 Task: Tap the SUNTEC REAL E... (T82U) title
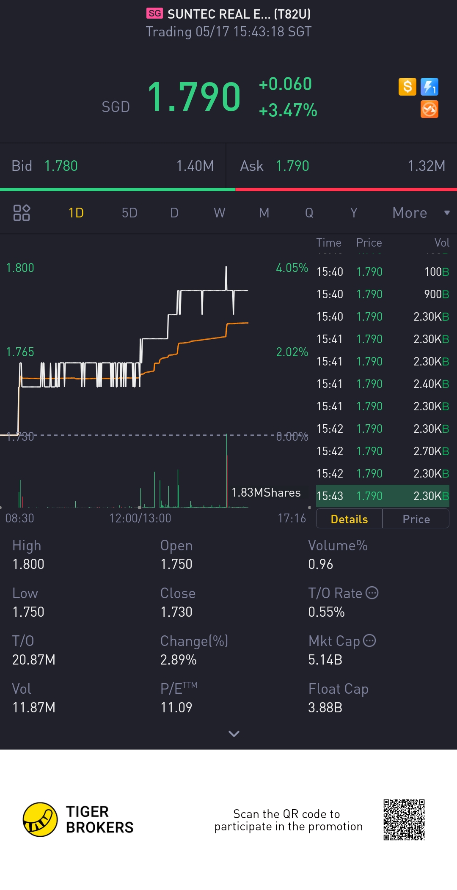tap(239, 14)
